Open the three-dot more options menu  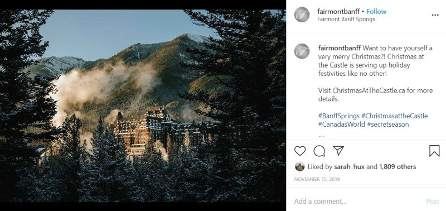(435, 15)
